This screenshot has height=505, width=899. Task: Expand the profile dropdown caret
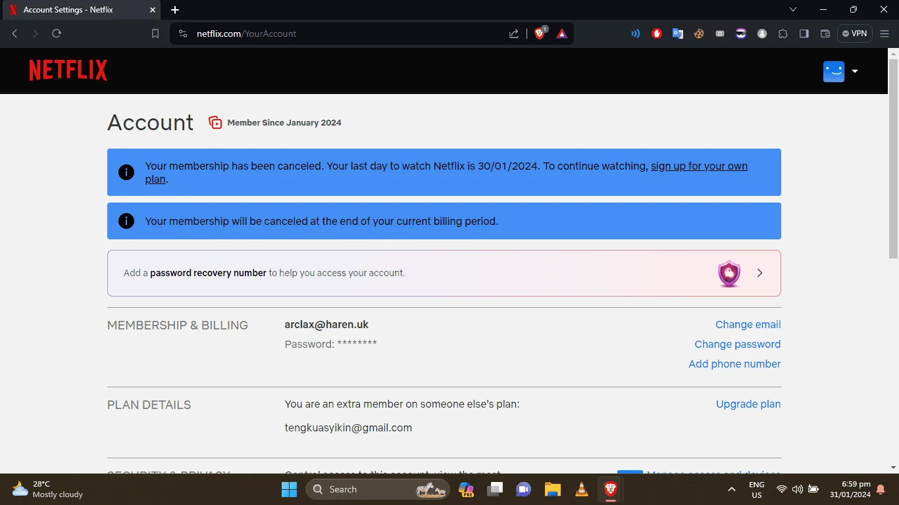pos(855,71)
